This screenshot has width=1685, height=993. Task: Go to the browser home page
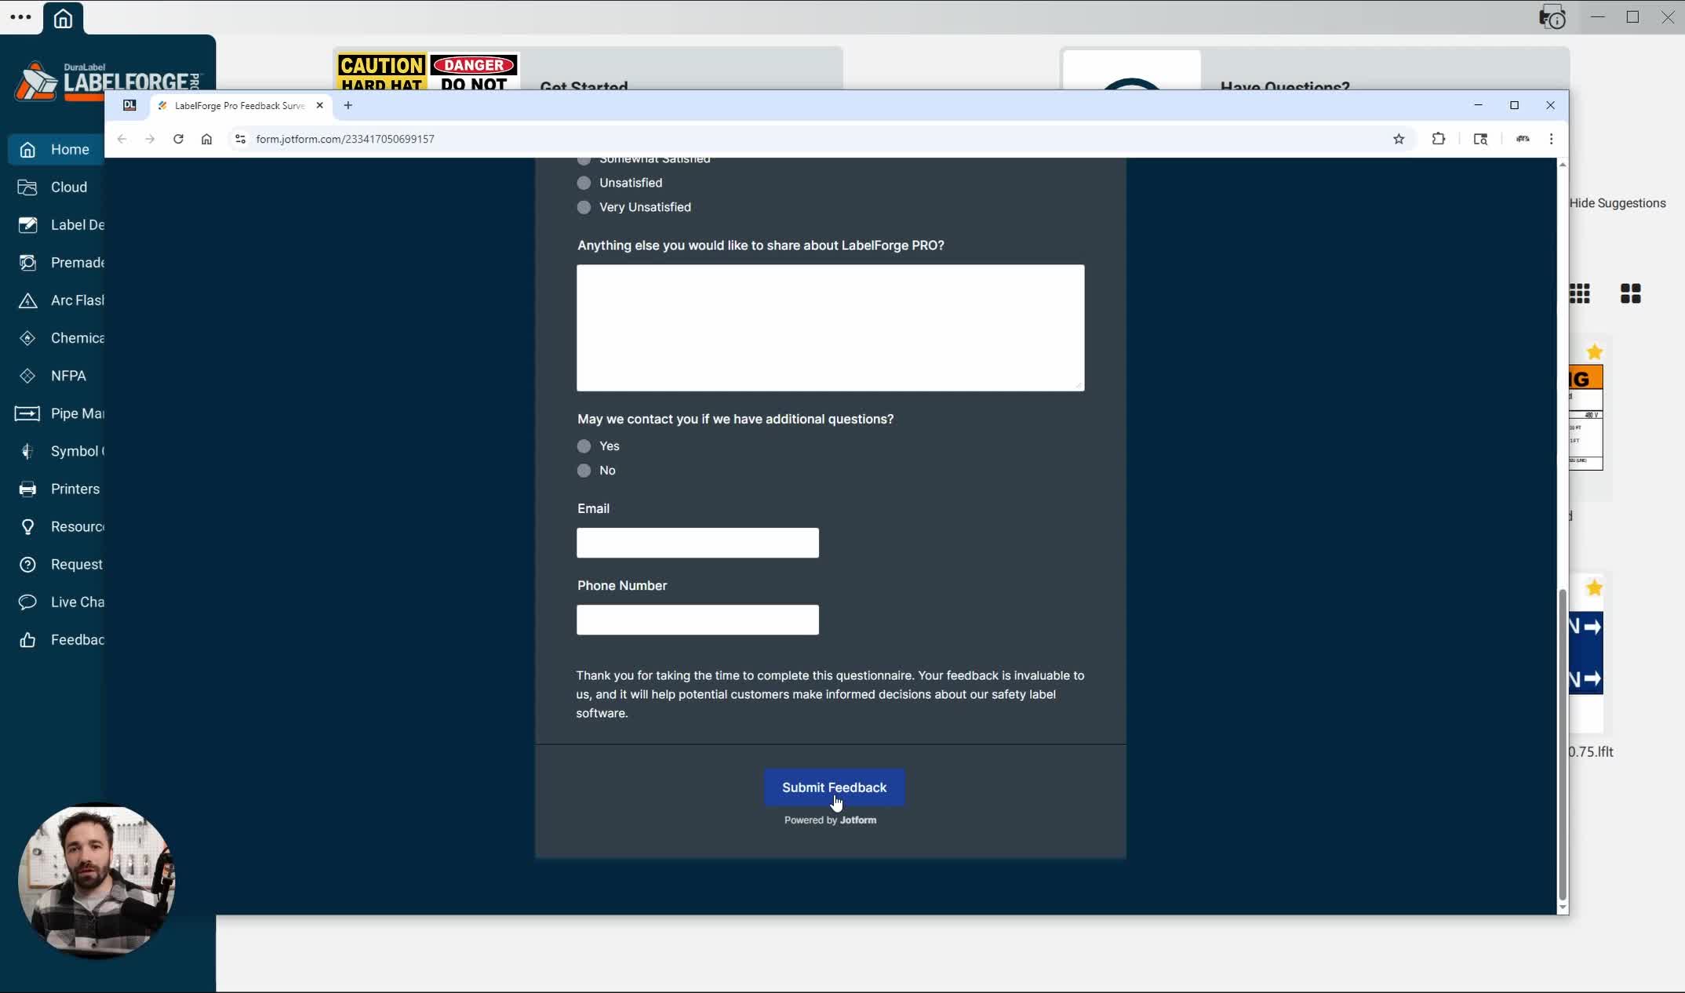[x=206, y=139]
